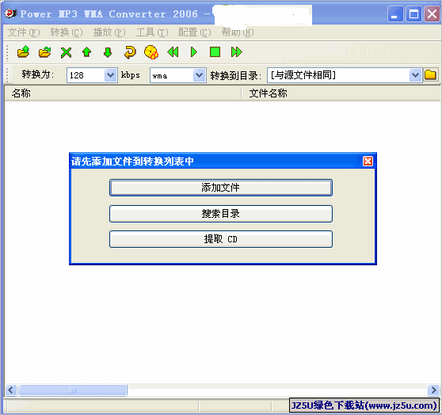This screenshot has height=415, width=442.
Task: Click the horizontal scrollbar right arrow
Action: pyautogui.click(x=433, y=390)
